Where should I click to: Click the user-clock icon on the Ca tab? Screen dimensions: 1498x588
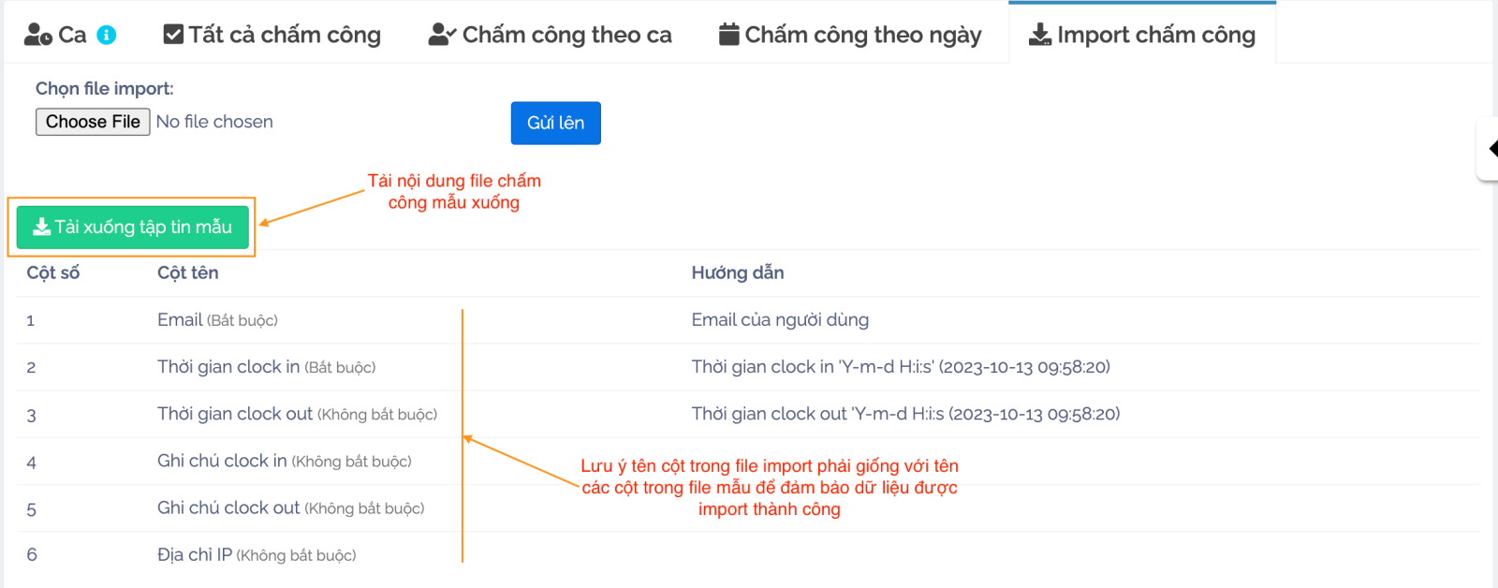[x=38, y=35]
